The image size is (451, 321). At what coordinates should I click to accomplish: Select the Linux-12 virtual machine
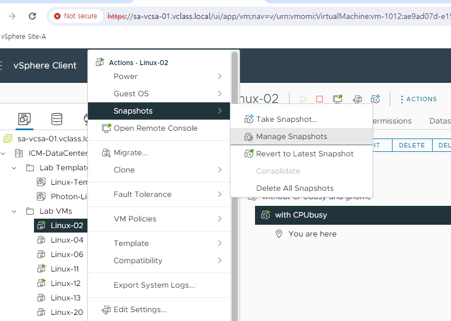coord(65,283)
